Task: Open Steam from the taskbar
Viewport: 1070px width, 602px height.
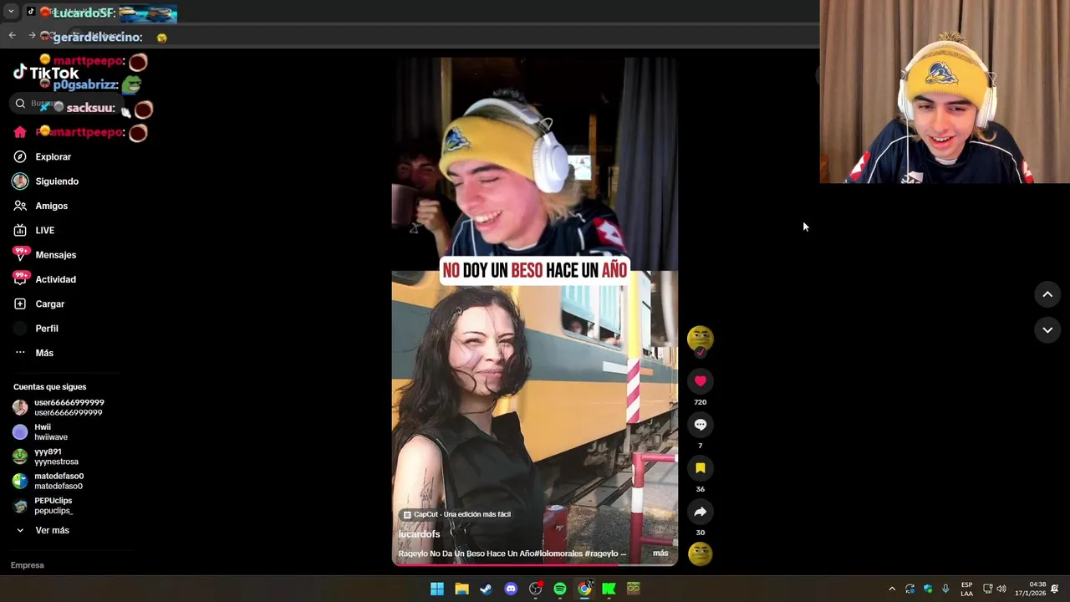Action: coord(486,589)
